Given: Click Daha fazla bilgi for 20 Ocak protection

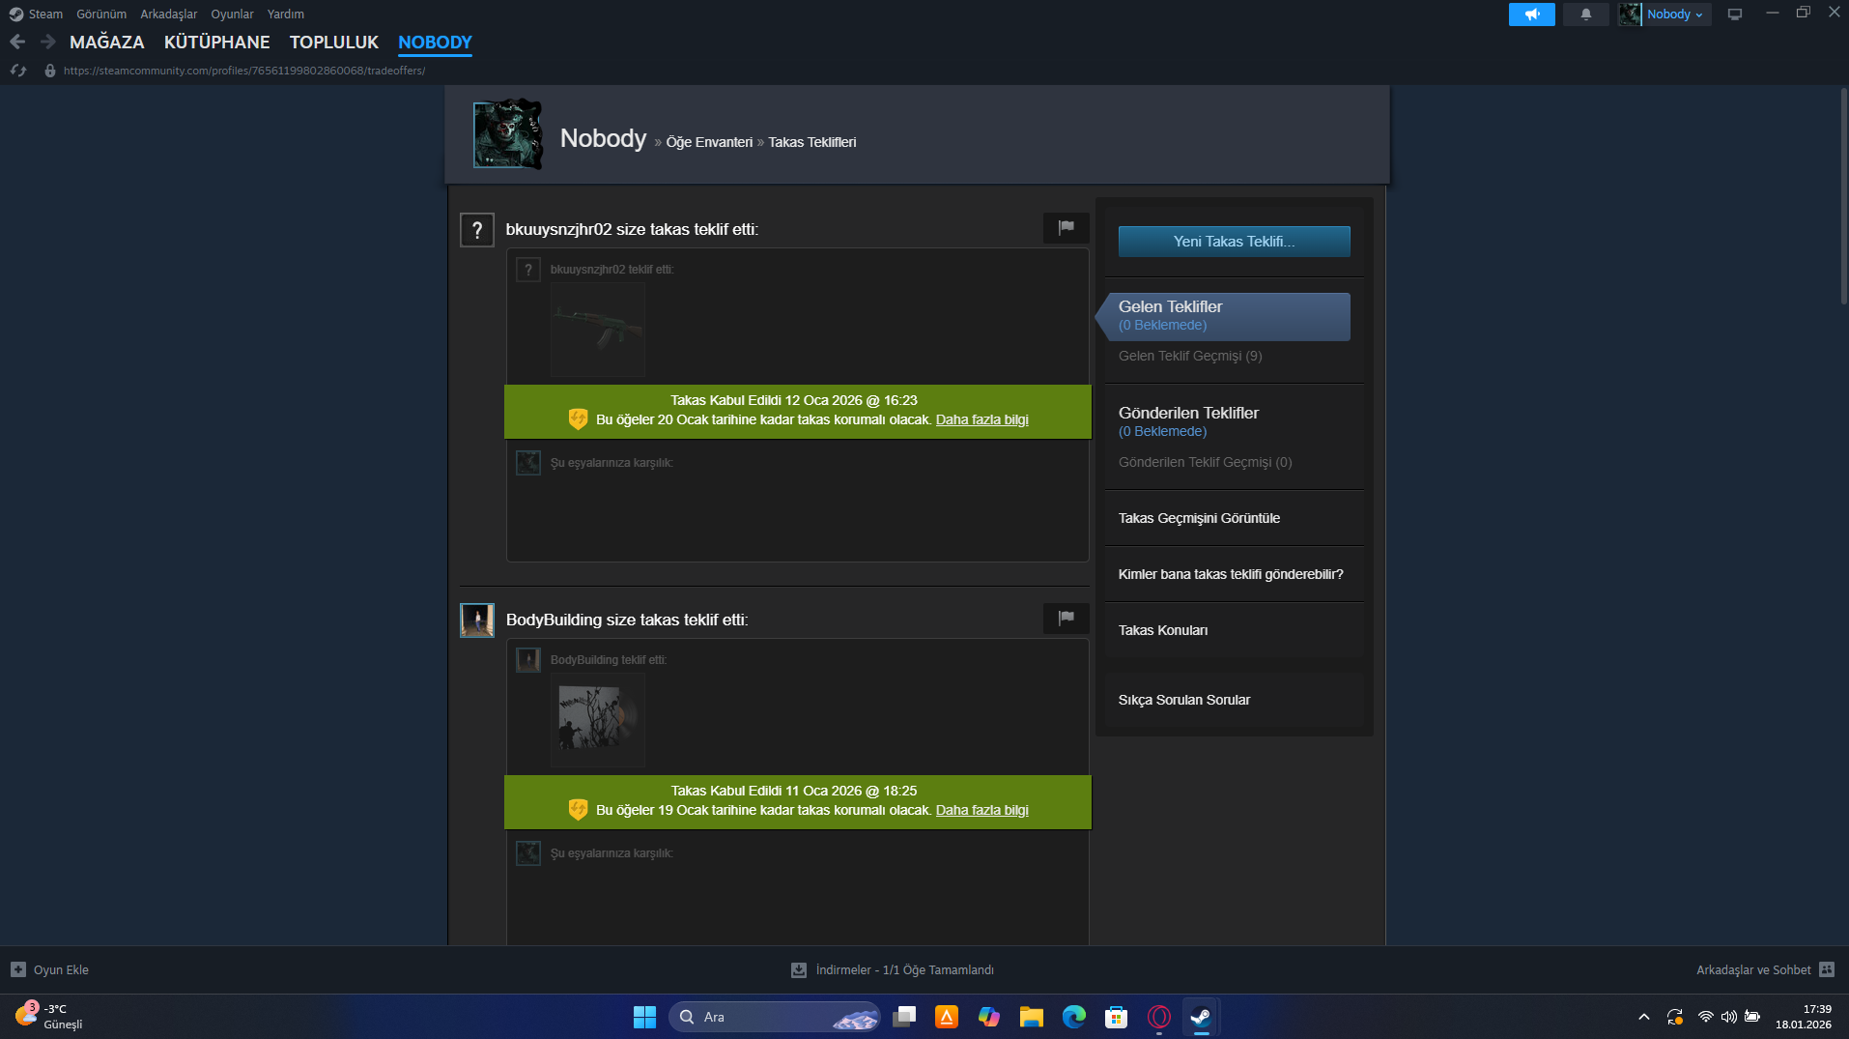Looking at the screenshot, I should [982, 419].
